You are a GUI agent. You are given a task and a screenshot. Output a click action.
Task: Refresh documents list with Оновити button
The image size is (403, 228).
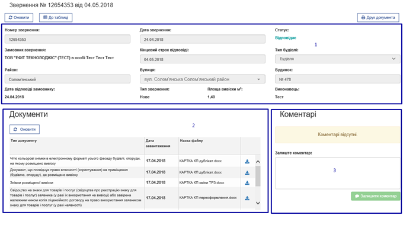pyautogui.click(x=25, y=129)
